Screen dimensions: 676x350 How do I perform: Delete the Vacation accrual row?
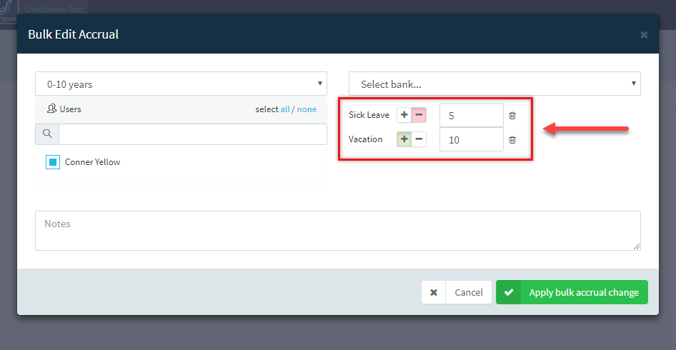[512, 140]
